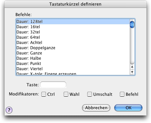Click the blue scrollbar thumb
Image resolution: width=151 pixels, height=123 pixels.
[132, 24]
